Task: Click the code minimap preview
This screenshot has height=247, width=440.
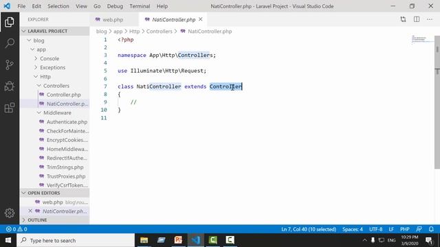Action: (x=422, y=39)
